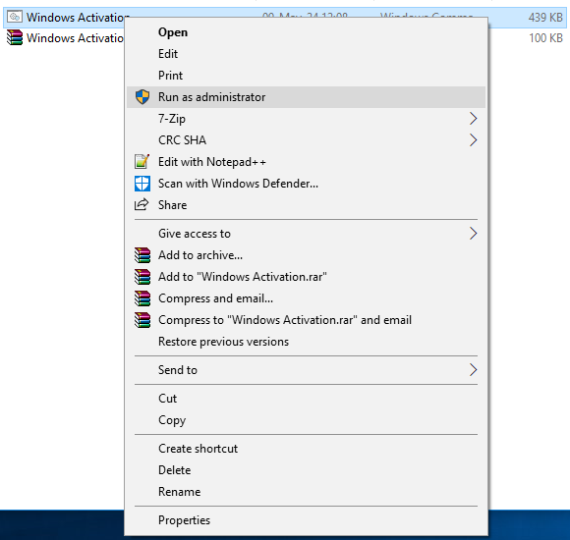Viewport: 570px width, 540px height.
Task: Choose Compress to "Windows Activation.rar" and email
Action: point(306,320)
